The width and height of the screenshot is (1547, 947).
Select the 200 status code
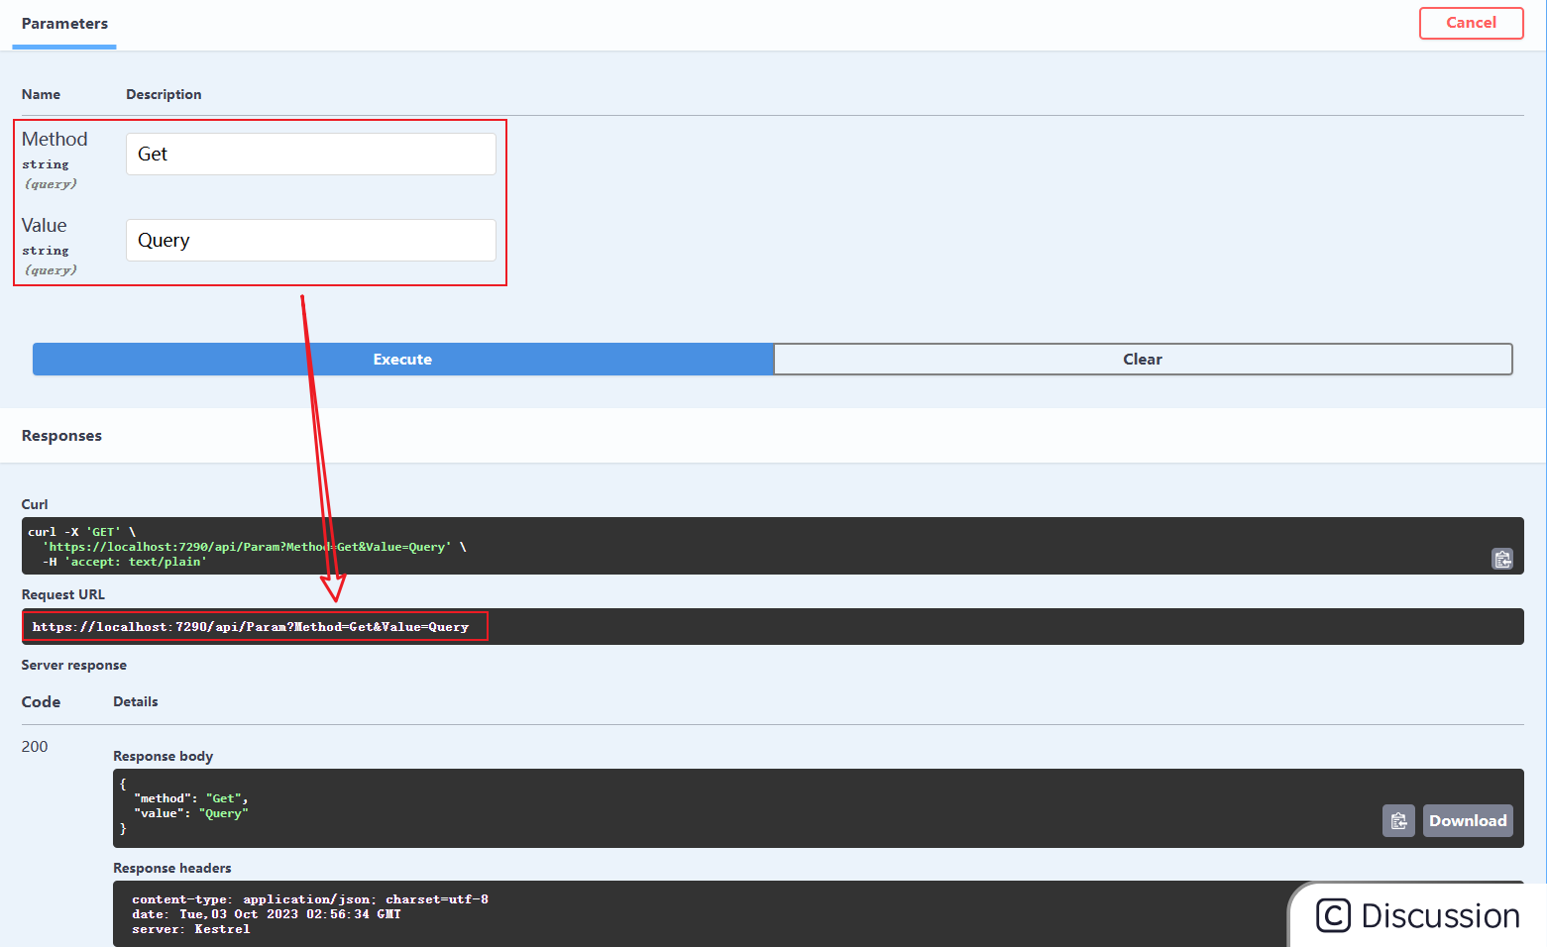[34, 746]
